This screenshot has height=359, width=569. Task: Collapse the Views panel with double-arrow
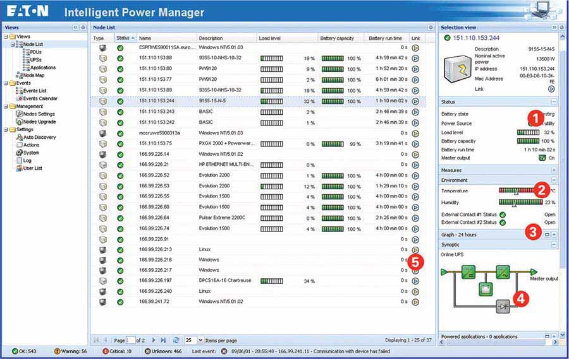[x=75, y=28]
